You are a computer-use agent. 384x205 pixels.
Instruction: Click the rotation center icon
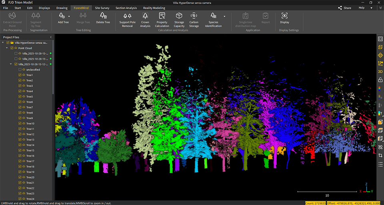380,55
